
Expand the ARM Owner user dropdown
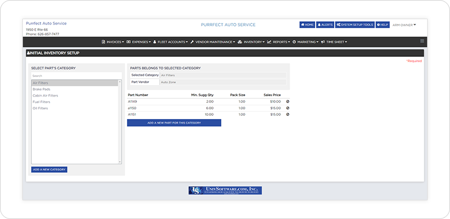(404, 25)
